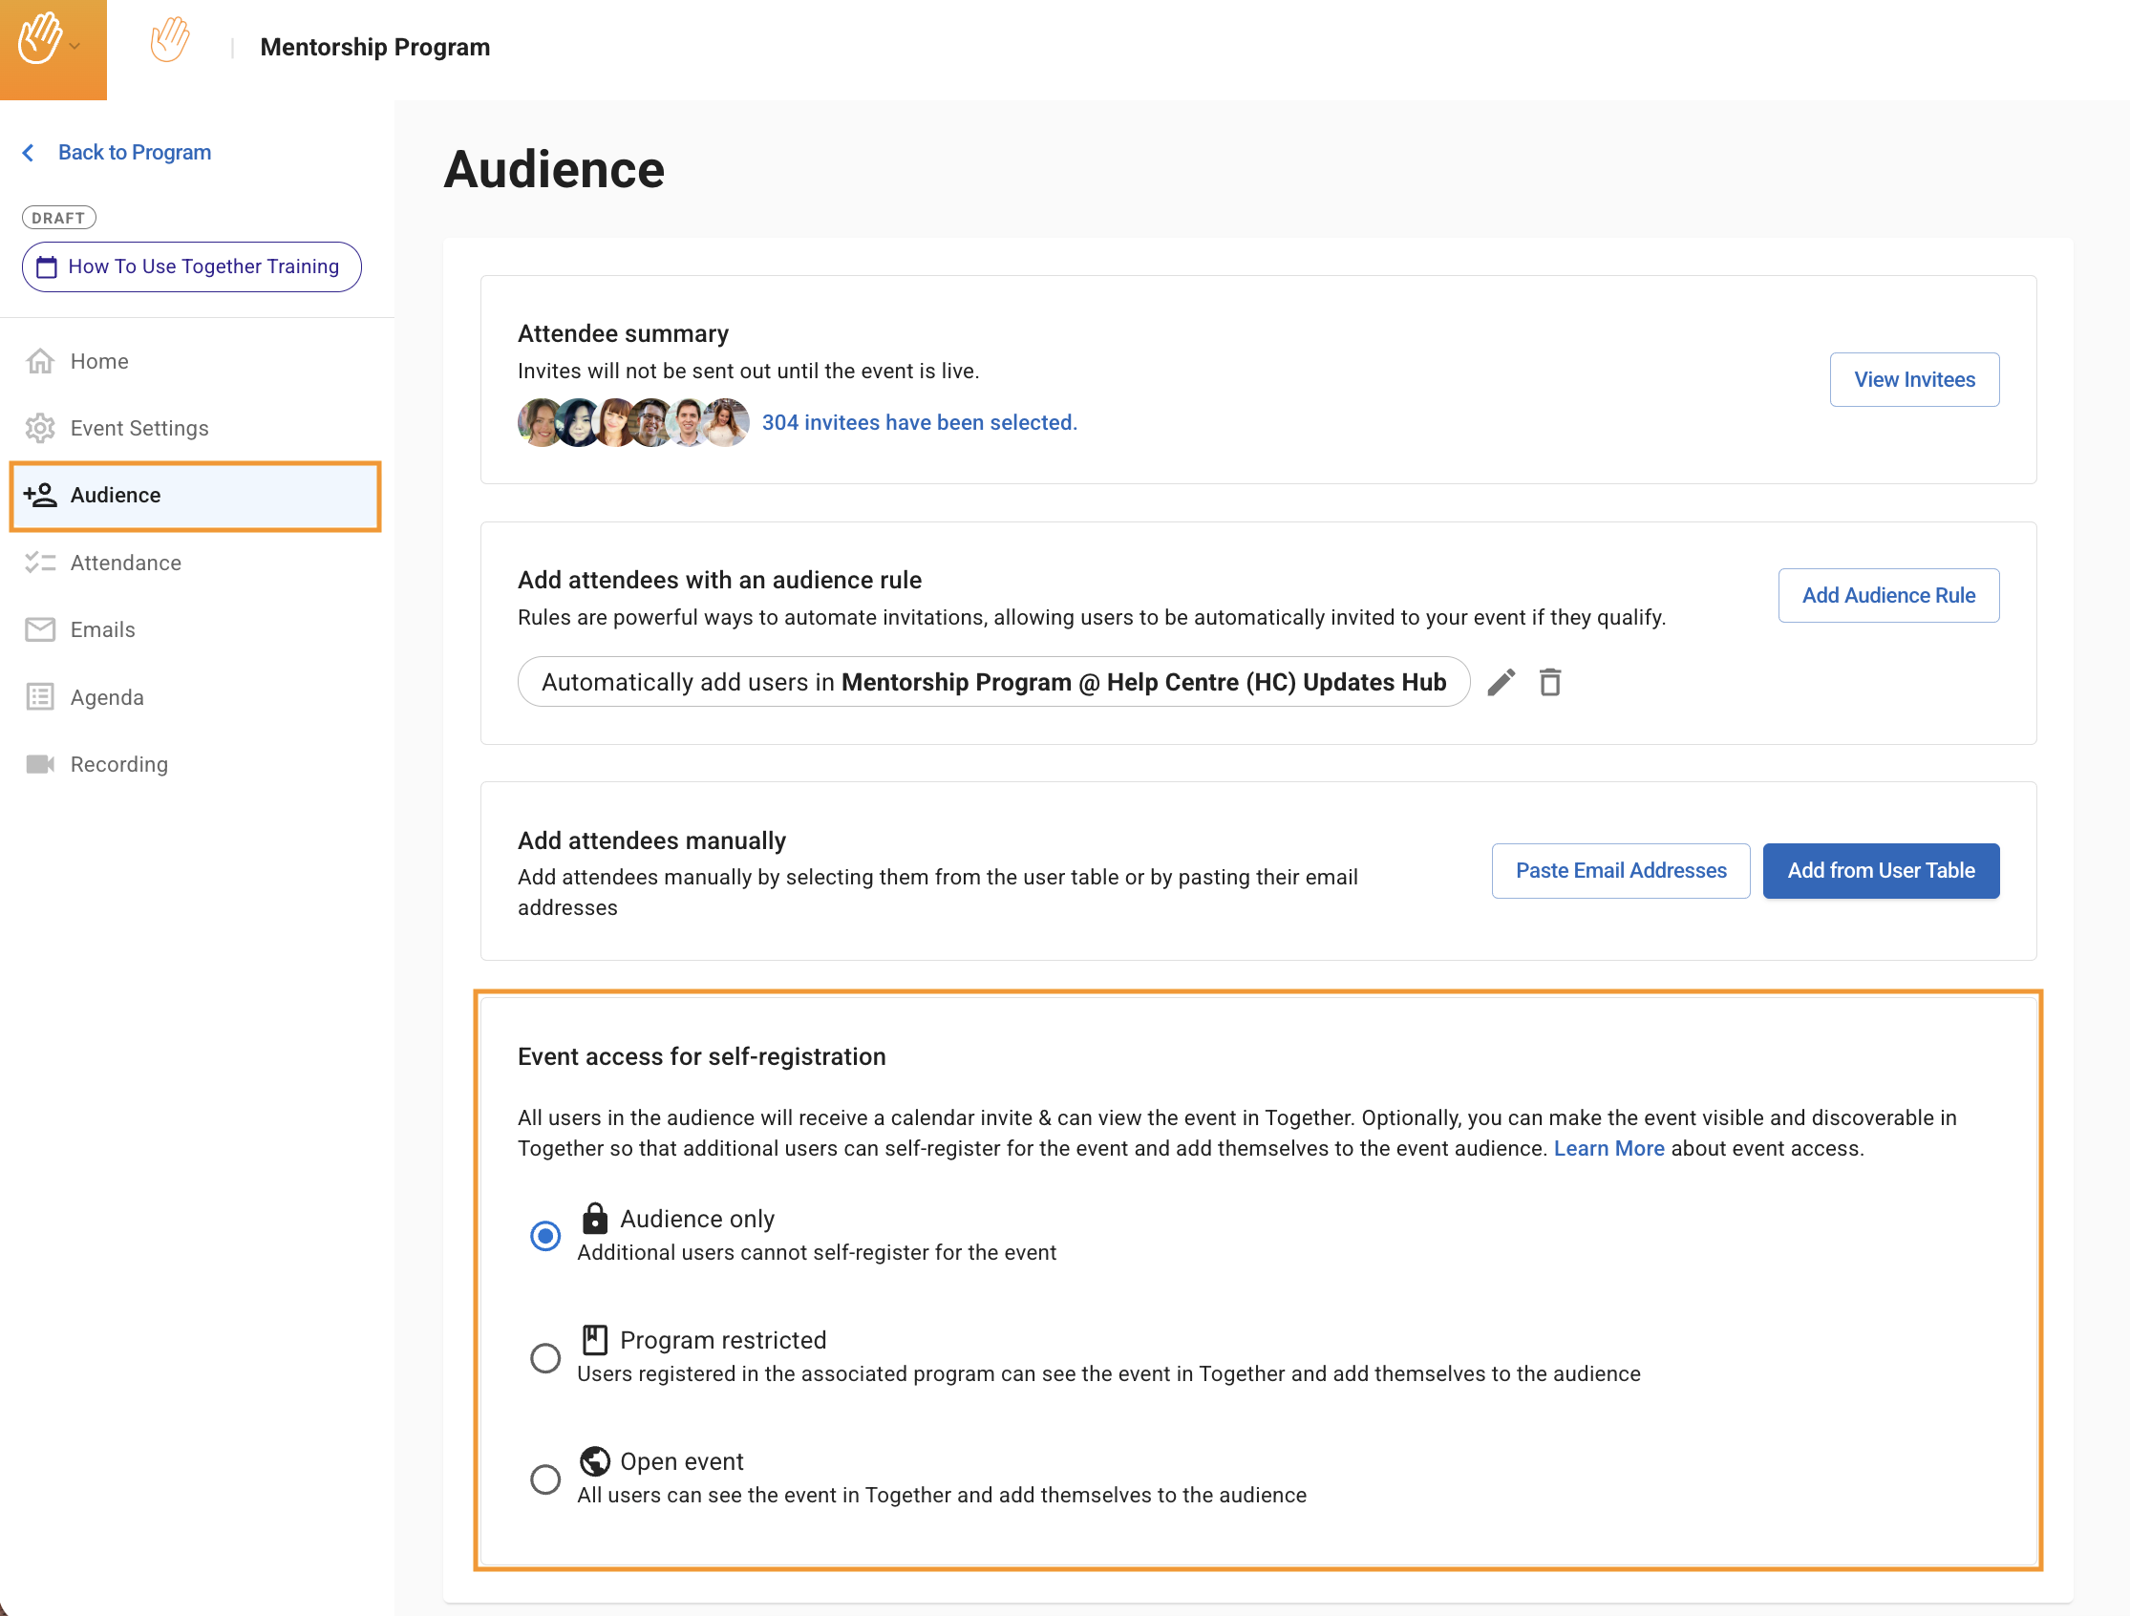Select the Audience only radio option
2130x1616 pixels.
pyautogui.click(x=545, y=1236)
